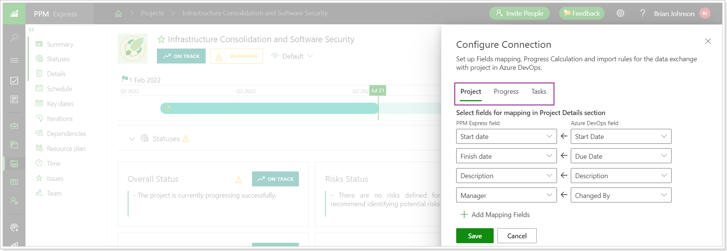Open the Description Azure DevOps field dropdown
The height and width of the screenshot is (251, 727).
621,176
